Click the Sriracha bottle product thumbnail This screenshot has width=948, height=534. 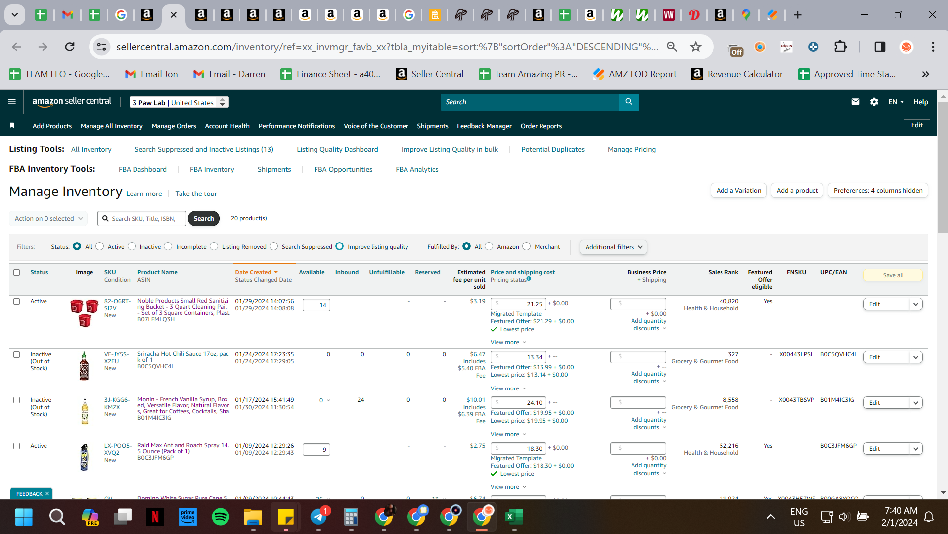point(84,367)
